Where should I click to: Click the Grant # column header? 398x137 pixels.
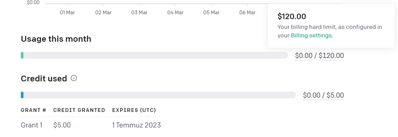(33, 110)
